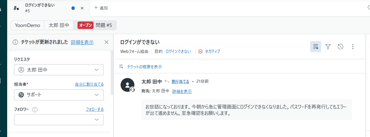The width and height of the screenshot is (370, 137).
Task: Open the 担当者 サポート dropdown
Action: (x=59, y=95)
